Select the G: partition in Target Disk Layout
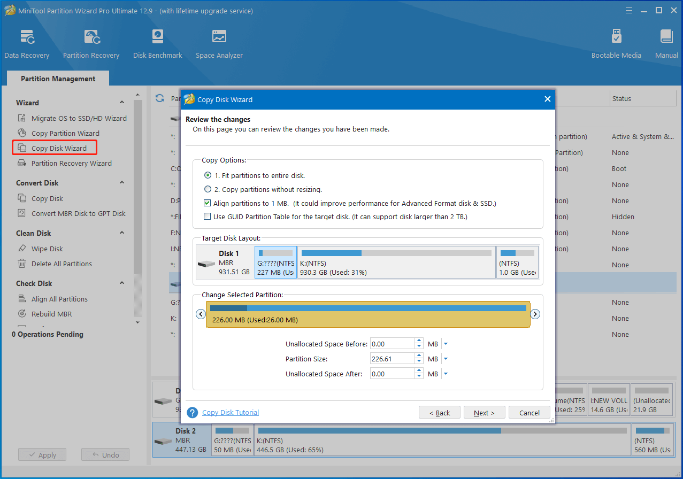Image resolution: width=683 pixels, height=479 pixels. point(275,262)
